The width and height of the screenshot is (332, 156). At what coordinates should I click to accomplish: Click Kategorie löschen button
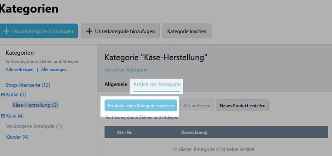[x=187, y=31]
